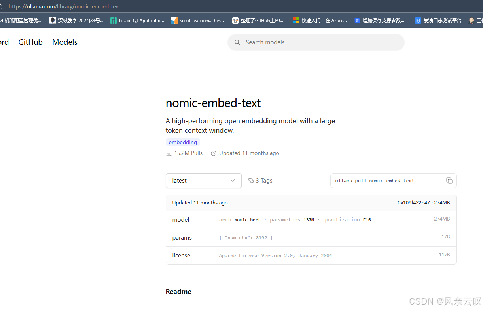
Task: Click the quantization F16 text
Action: pos(347,220)
